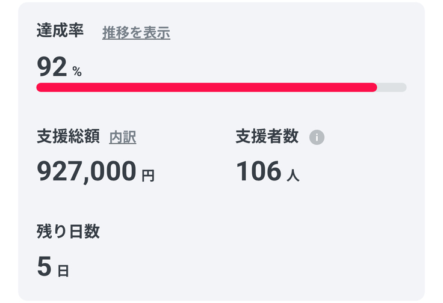Click the info icon beside 支援者数

tap(317, 137)
